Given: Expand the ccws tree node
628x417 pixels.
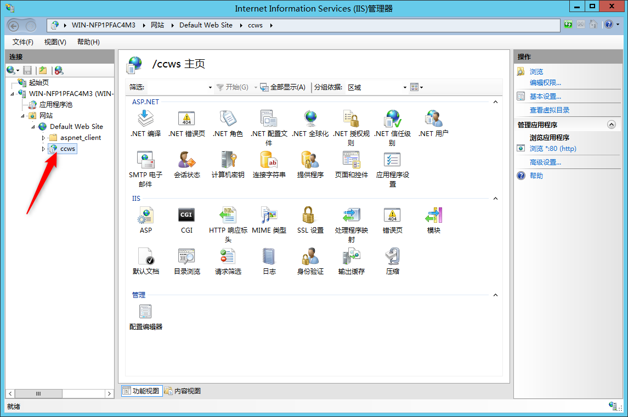Looking at the screenshot, I should (43, 149).
